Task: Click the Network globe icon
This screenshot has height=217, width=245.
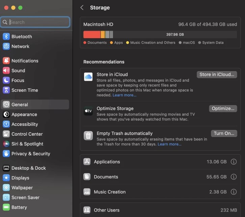Action: coord(6,46)
